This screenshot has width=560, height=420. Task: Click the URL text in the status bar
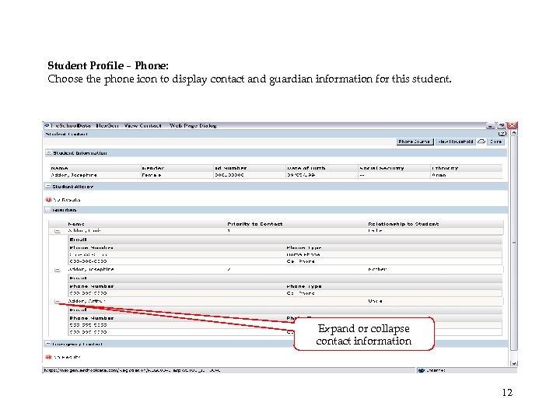[131, 370]
